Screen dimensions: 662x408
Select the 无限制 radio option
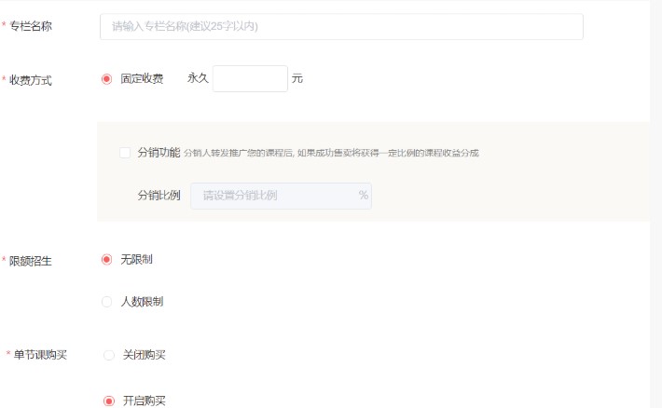pyautogui.click(x=107, y=260)
